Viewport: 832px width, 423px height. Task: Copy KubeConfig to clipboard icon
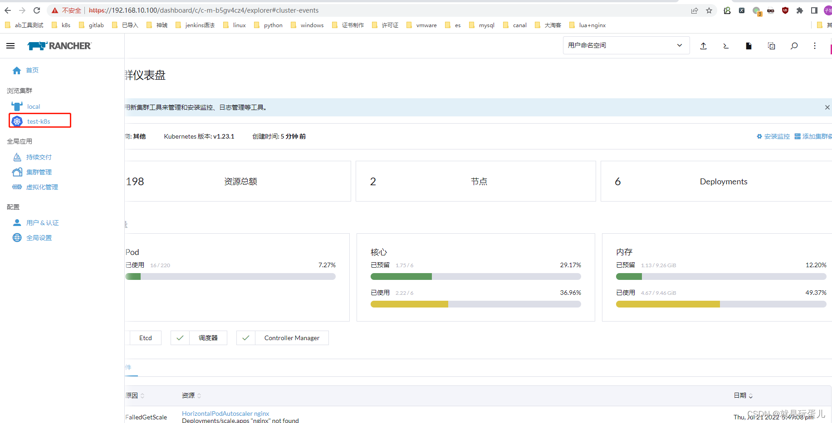point(771,46)
